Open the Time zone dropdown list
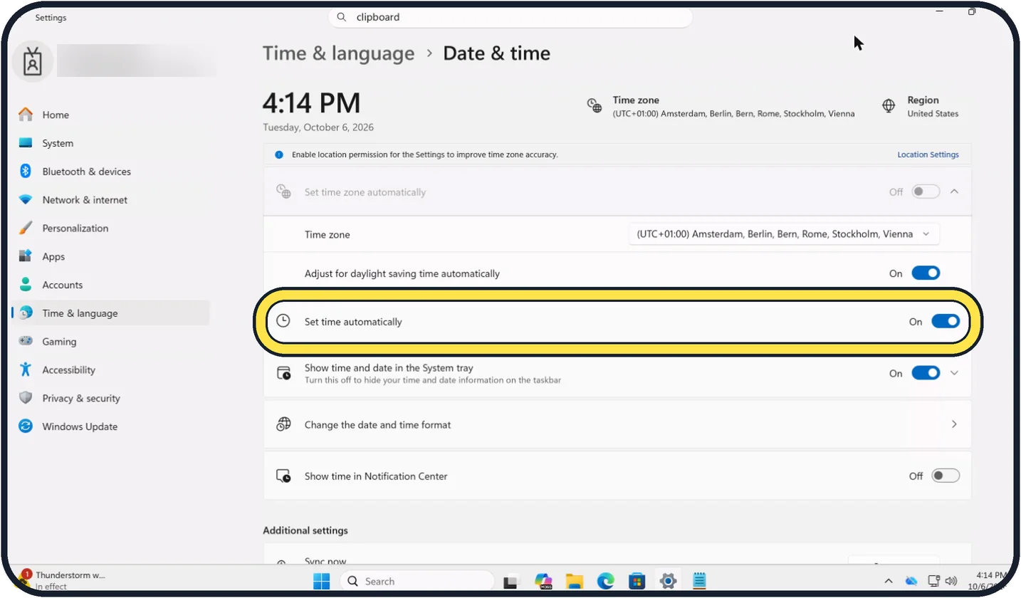Image resolution: width=1021 pixels, height=598 pixels. click(784, 234)
